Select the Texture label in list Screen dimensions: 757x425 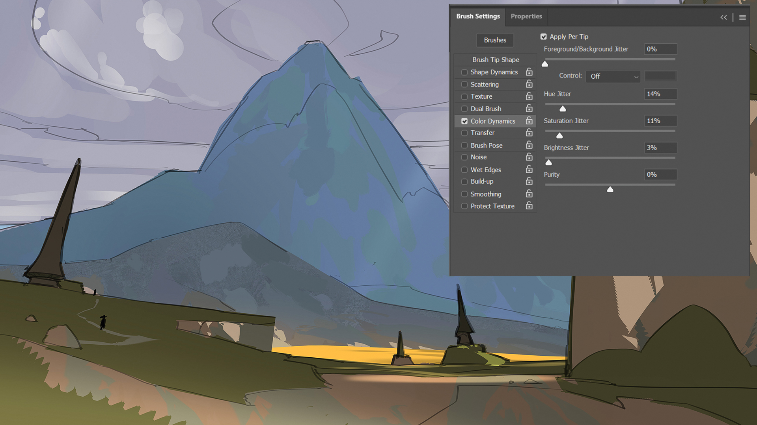[x=481, y=96]
